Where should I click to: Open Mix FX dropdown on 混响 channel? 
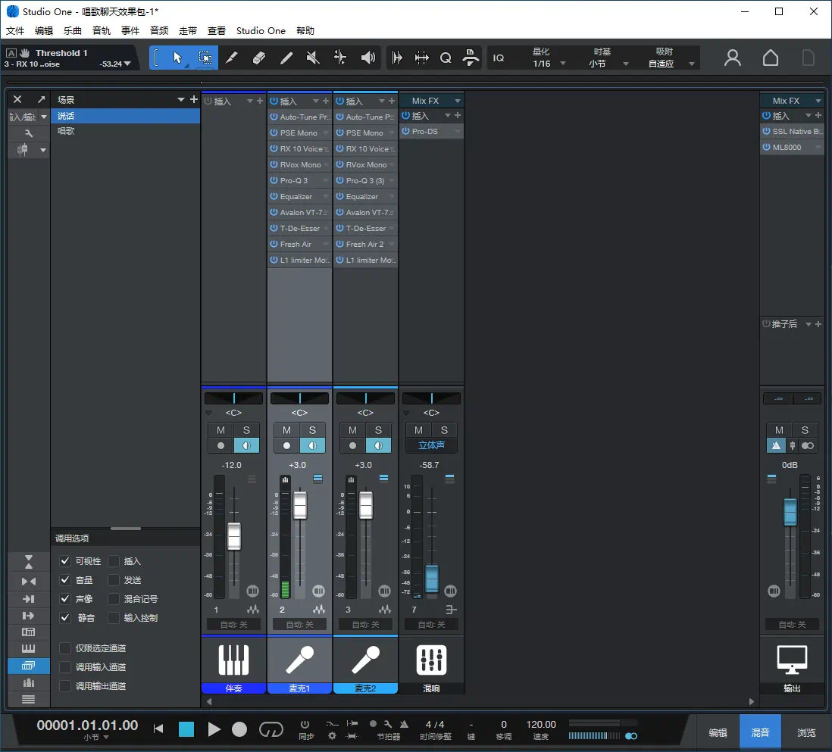click(x=458, y=101)
